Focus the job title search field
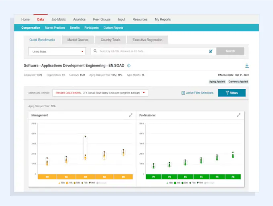This screenshot has height=206, width=273. [153, 51]
